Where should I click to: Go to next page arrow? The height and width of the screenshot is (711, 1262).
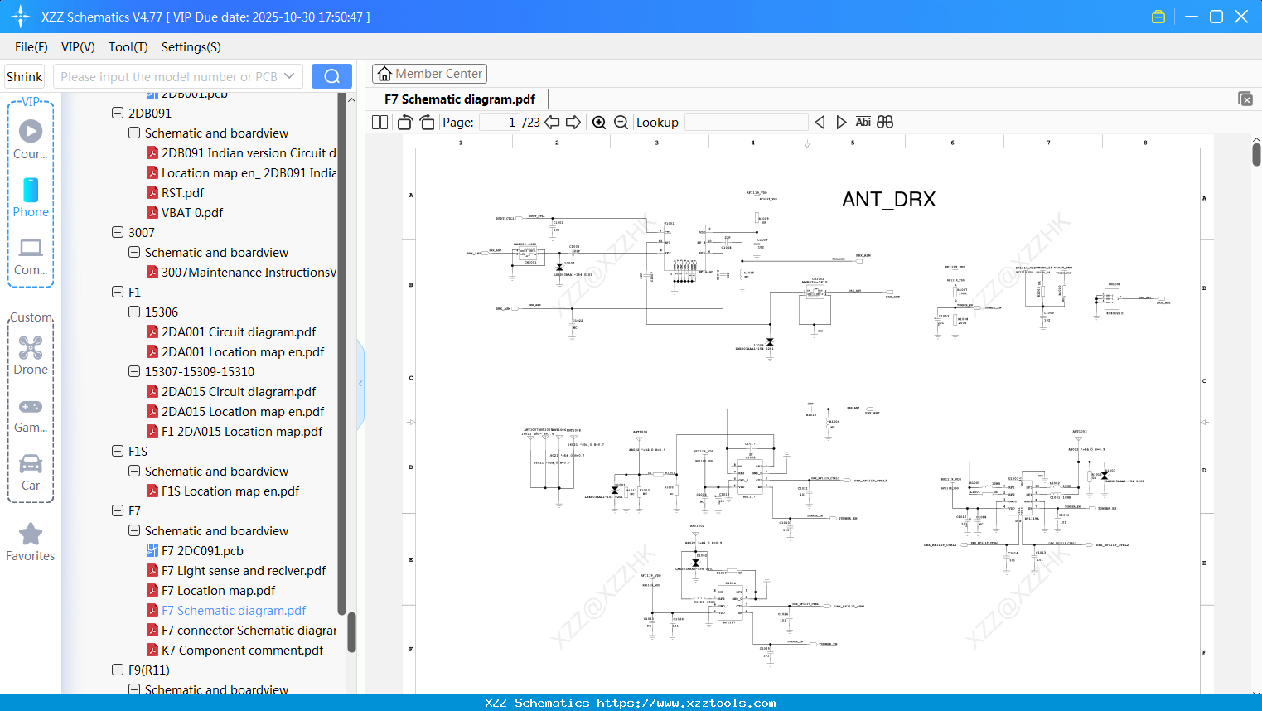[x=573, y=123]
